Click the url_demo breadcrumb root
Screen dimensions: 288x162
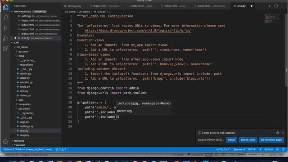70,12
